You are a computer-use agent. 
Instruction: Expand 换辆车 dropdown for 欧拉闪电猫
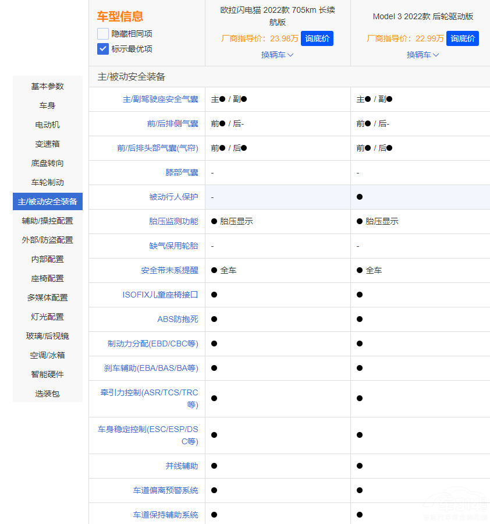(277, 55)
